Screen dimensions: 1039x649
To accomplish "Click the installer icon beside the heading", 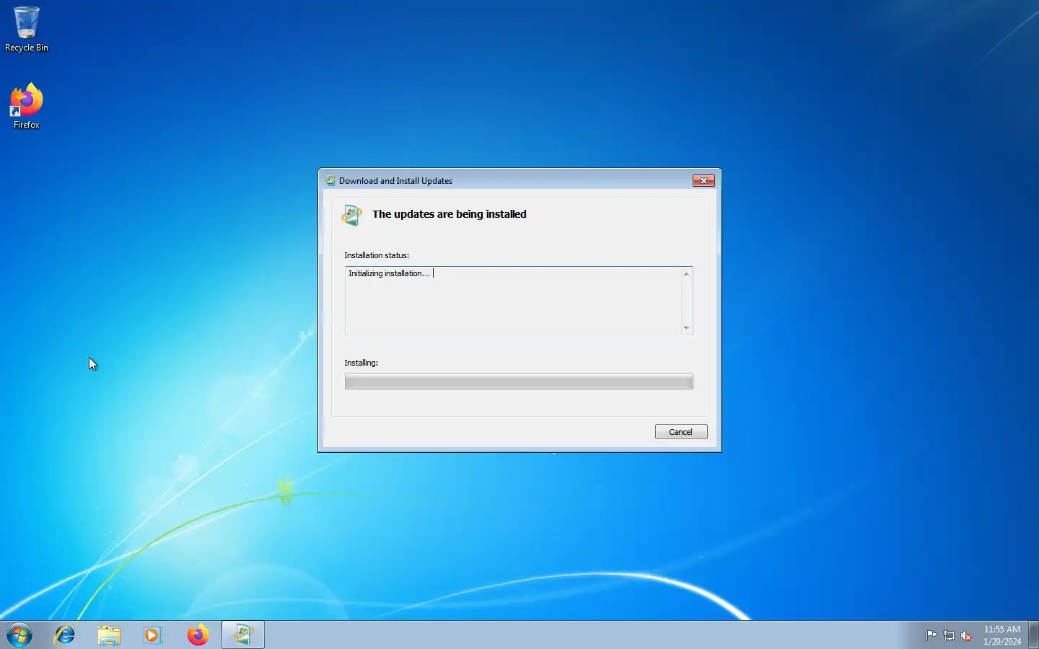I will tap(352, 215).
